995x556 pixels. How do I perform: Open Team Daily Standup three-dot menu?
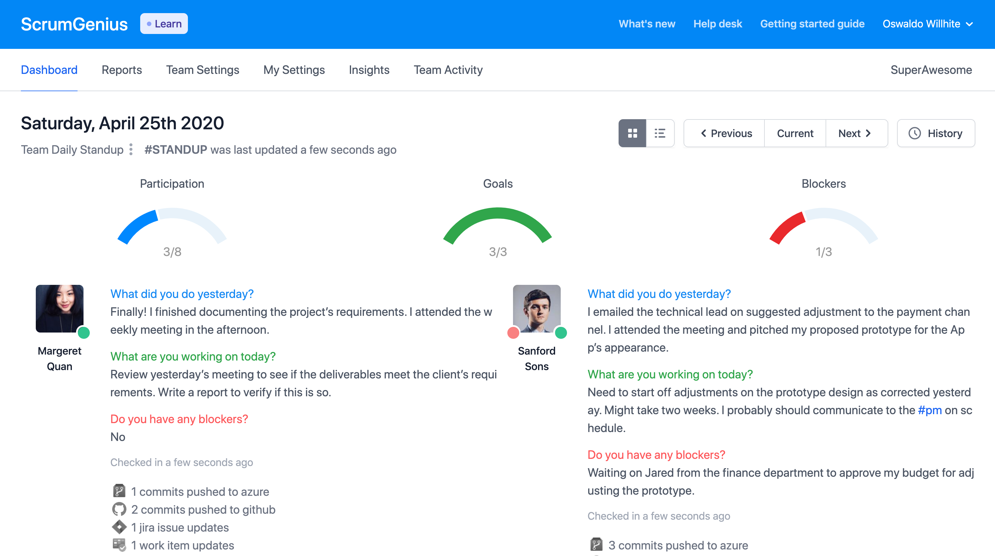[x=131, y=149]
